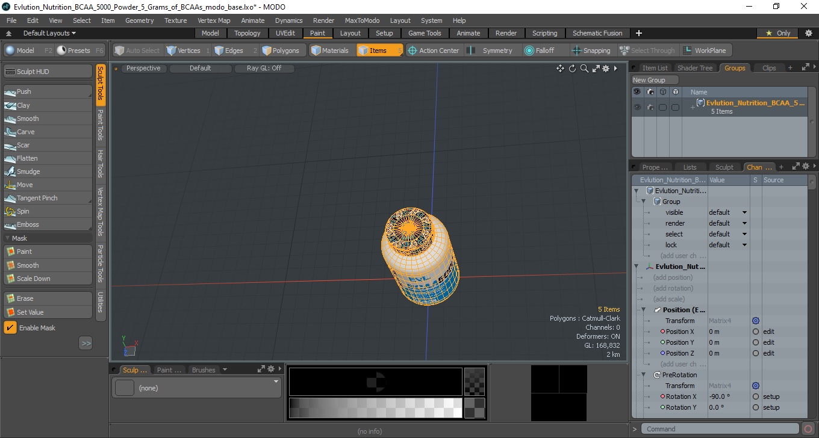819x438 pixels.
Task: Select the Emboss sculpt tool
Action: pos(48,224)
